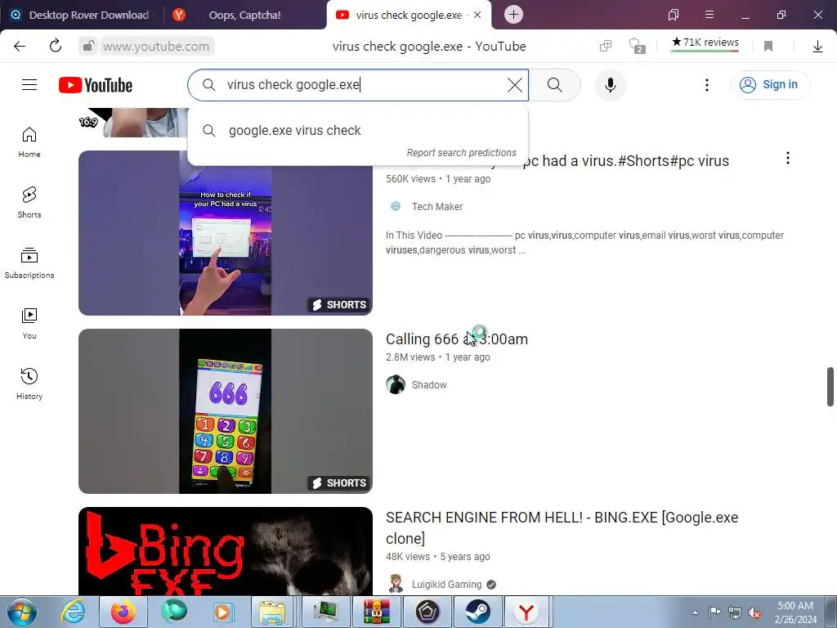This screenshot has width=837, height=628.
Task: Play the 666 Shorts thumbnail
Action: click(x=226, y=411)
